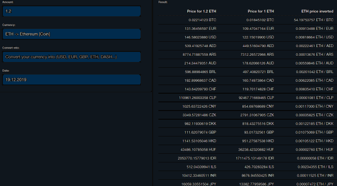Select the value 119.70174828 CHF
Image resolution: width=337 pixels, height=186 pixels.
tap(258, 89)
